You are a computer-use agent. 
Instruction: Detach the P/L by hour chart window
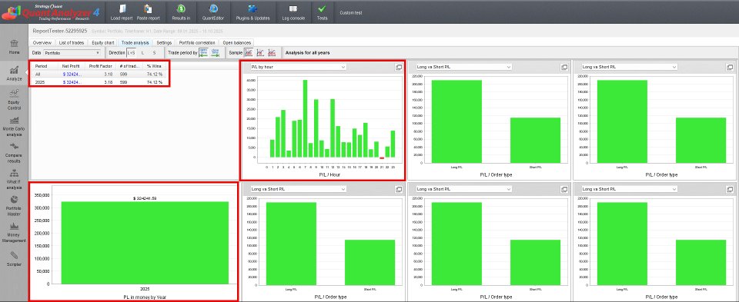pyautogui.click(x=399, y=68)
